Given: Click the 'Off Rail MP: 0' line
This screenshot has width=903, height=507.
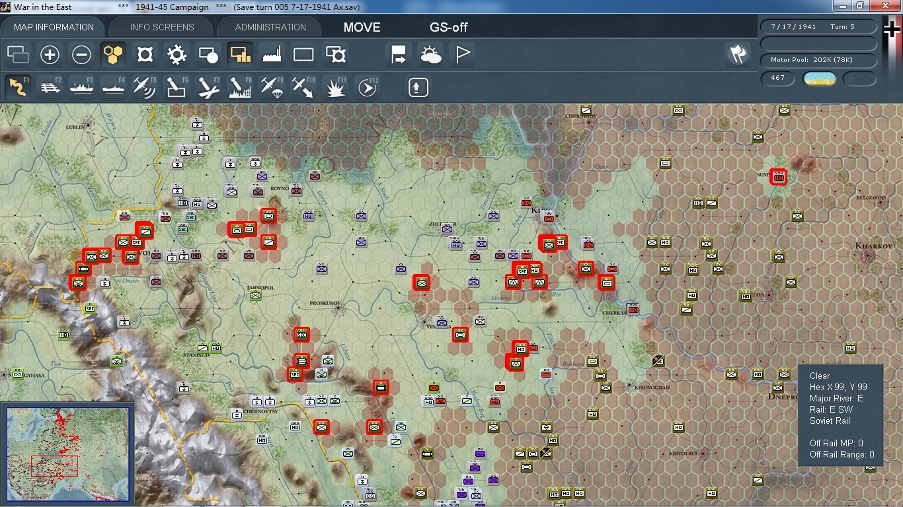Looking at the screenshot, I should [x=836, y=443].
